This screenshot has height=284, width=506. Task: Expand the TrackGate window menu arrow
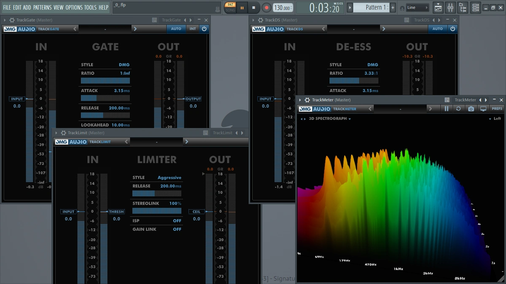(x=5, y=20)
